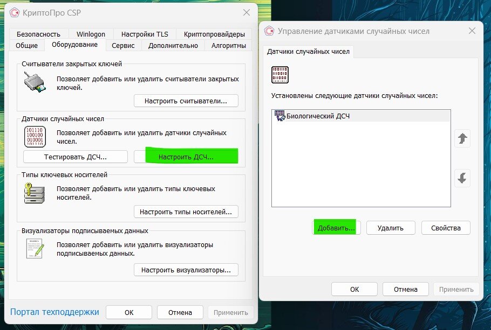Click the Настроить типы носителей button

click(x=186, y=212)
